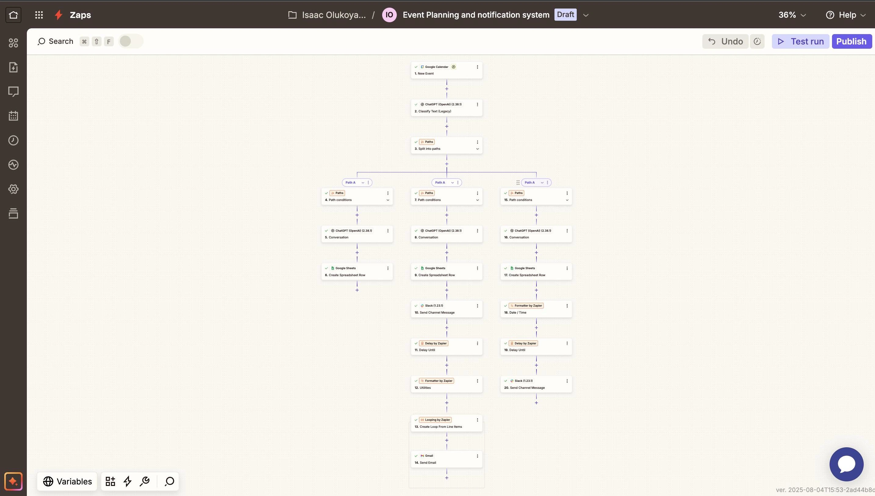
Task: Click the IO owner avatar badge
Action: point(389,15)
